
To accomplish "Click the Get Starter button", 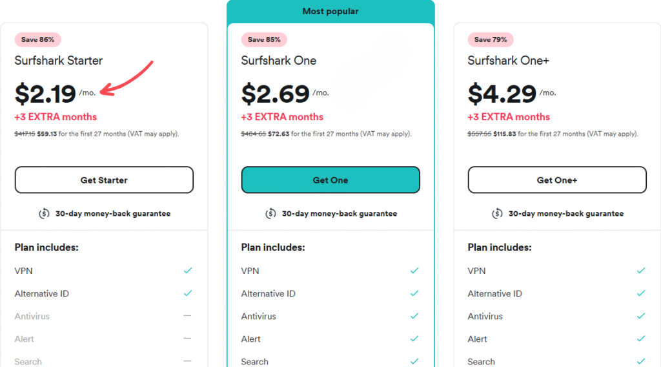I will tap(104, 180).
